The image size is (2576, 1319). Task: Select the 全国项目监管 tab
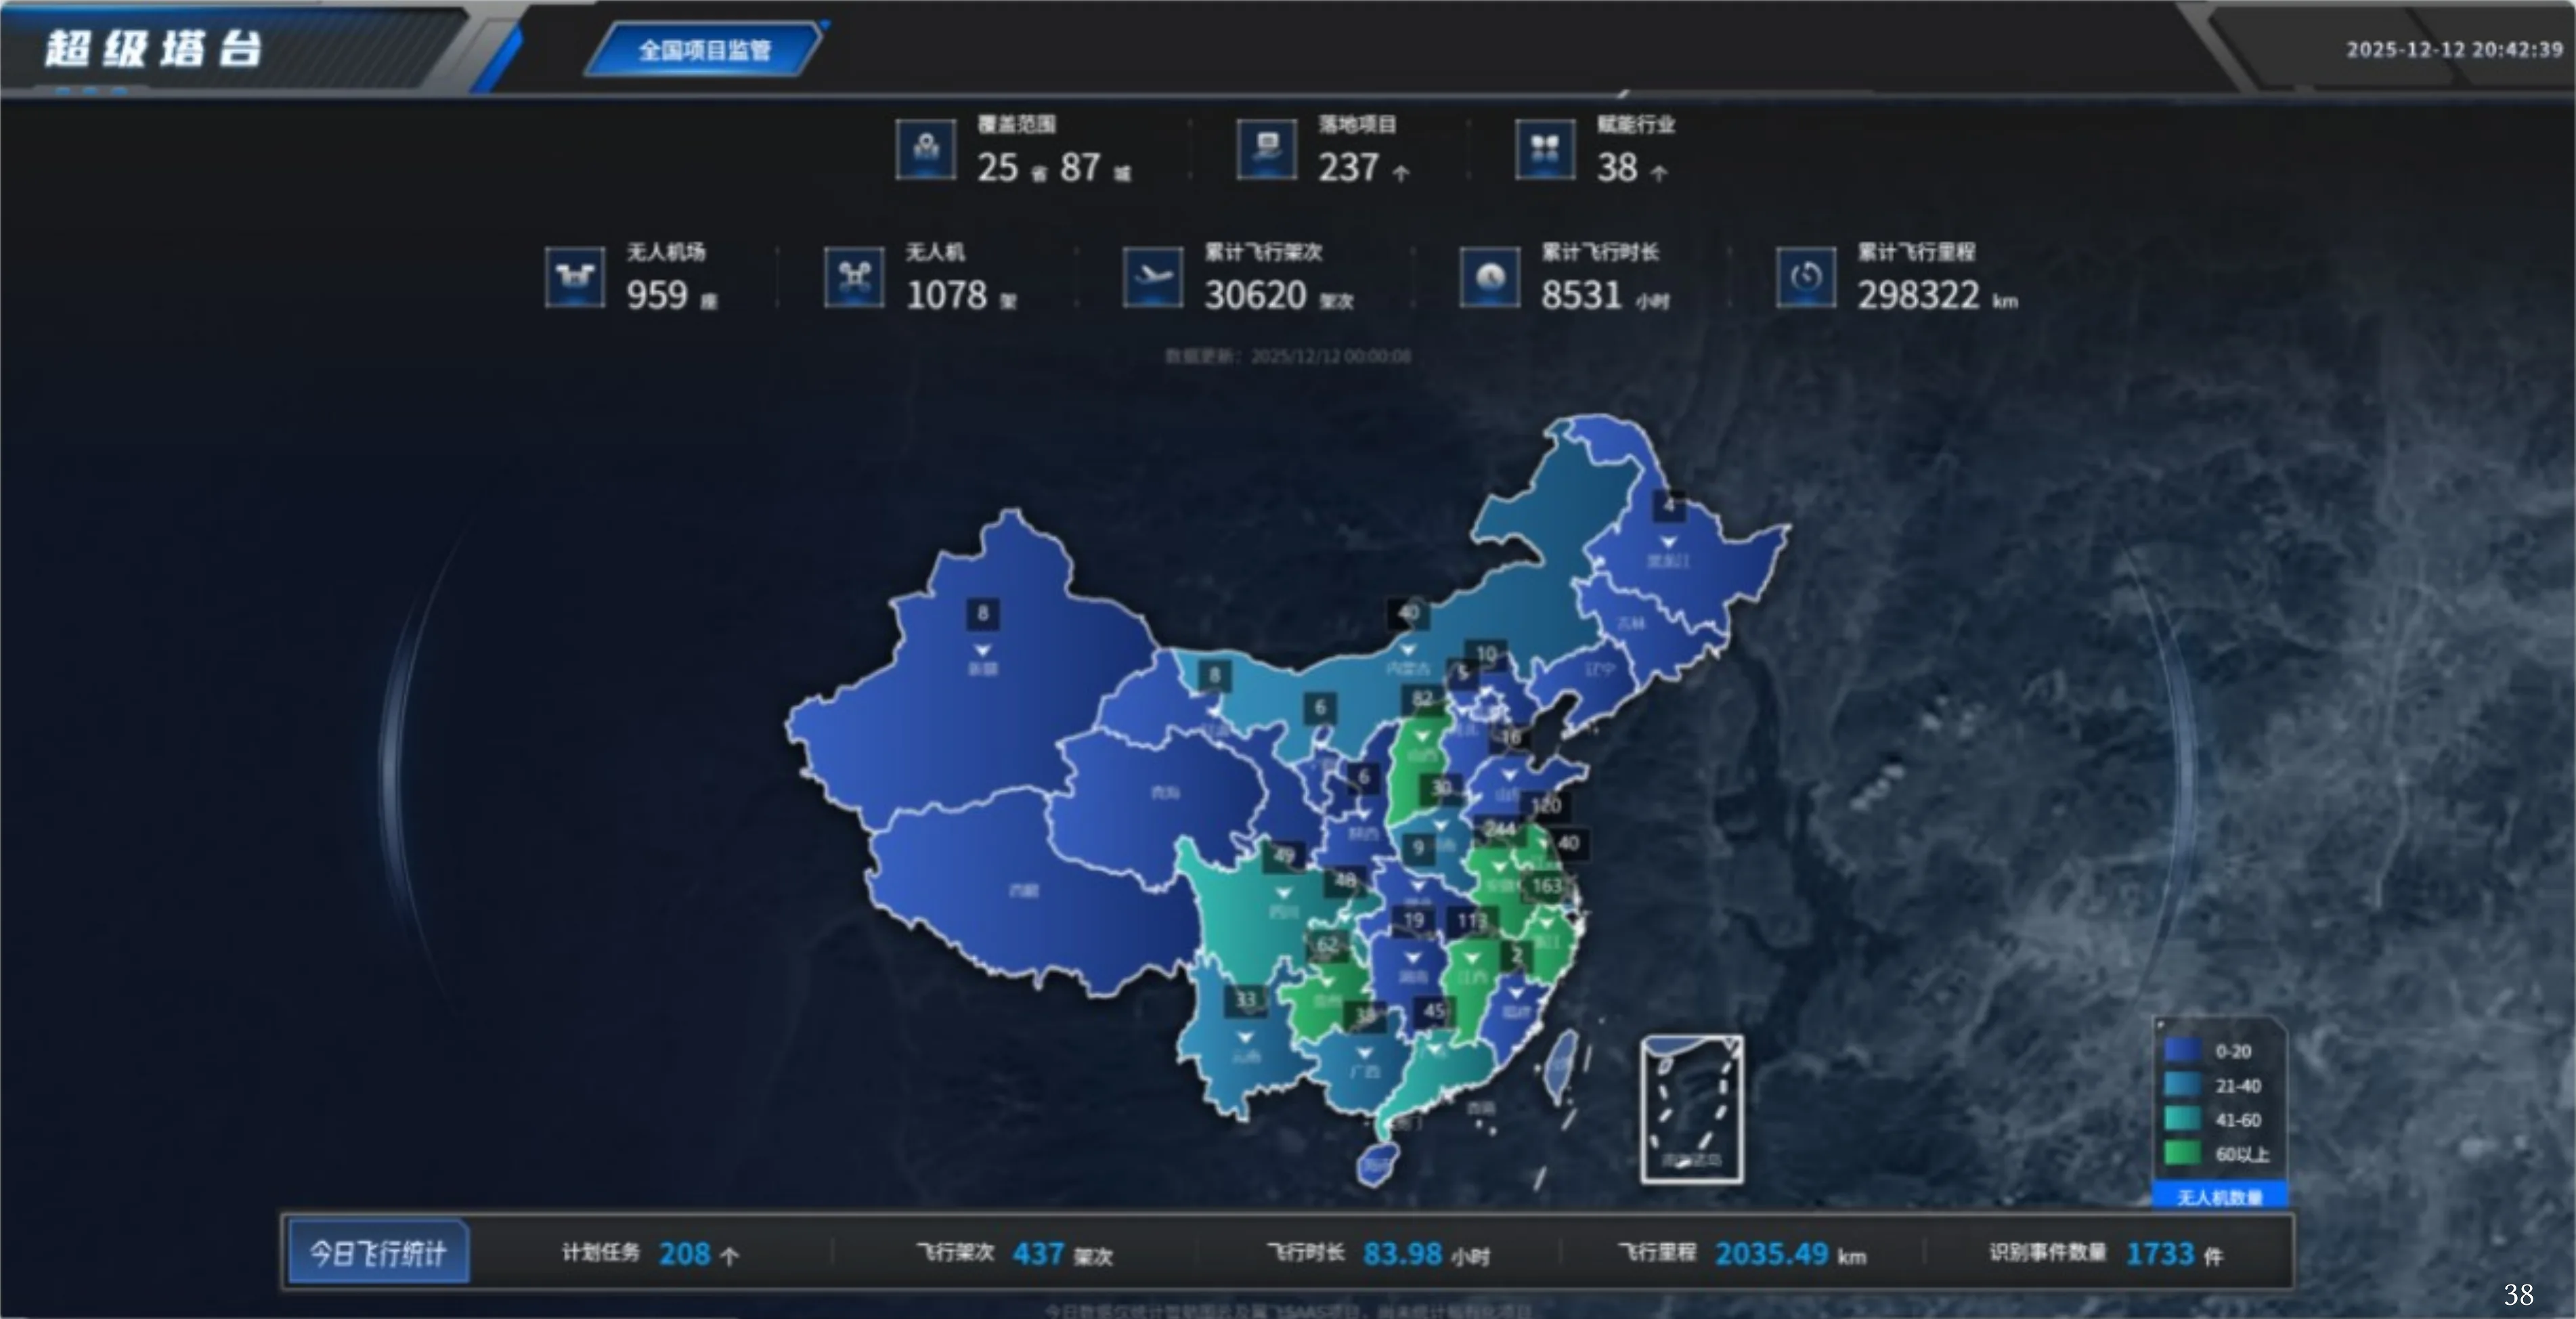click(705, 50)
